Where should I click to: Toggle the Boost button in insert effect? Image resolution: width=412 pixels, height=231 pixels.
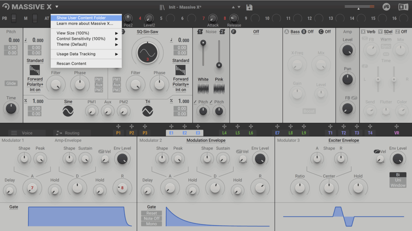pyautogui.click(x=309, y=111)
